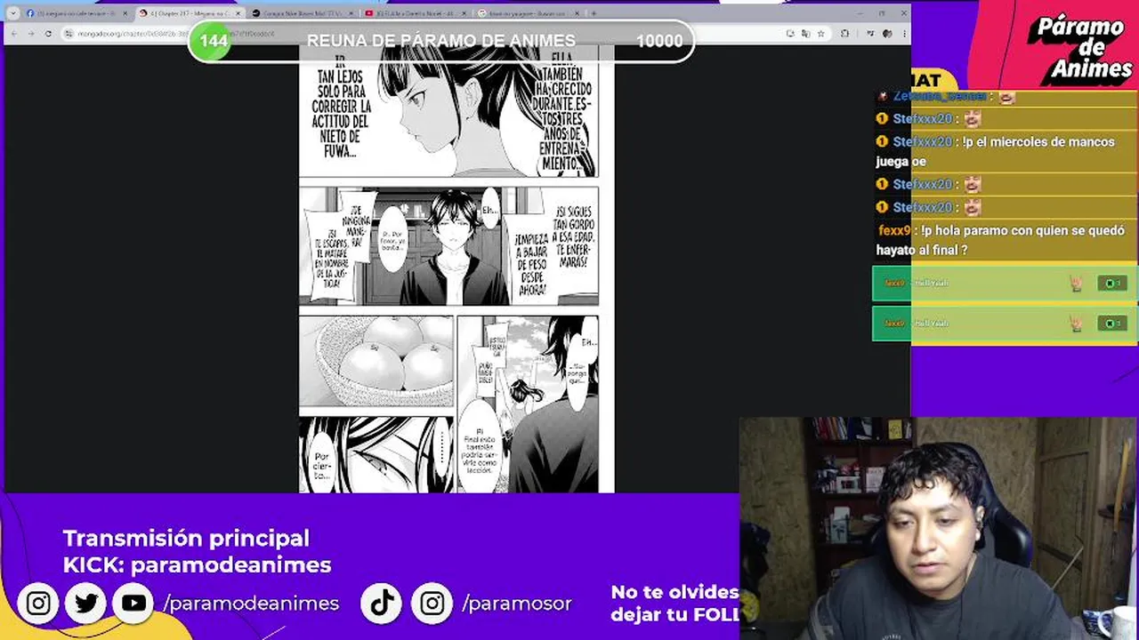
Task: Open the YouTube browser tab
Action: pyautogui.click(x=415, y=13)
